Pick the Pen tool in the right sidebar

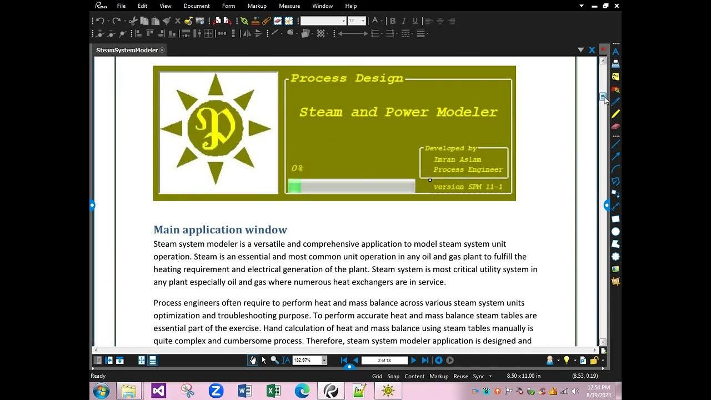(x=615, y=102)
